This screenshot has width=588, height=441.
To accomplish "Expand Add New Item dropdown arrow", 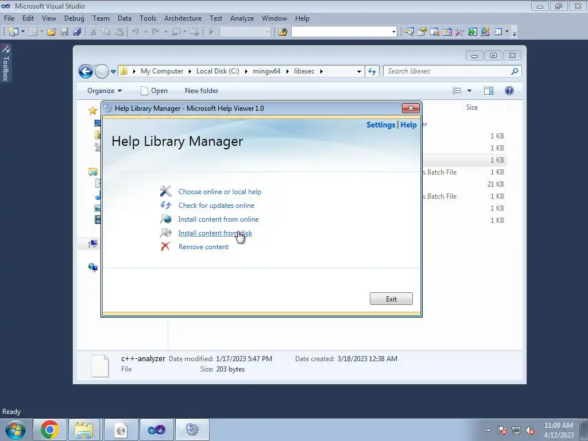I will coord(41,32).
